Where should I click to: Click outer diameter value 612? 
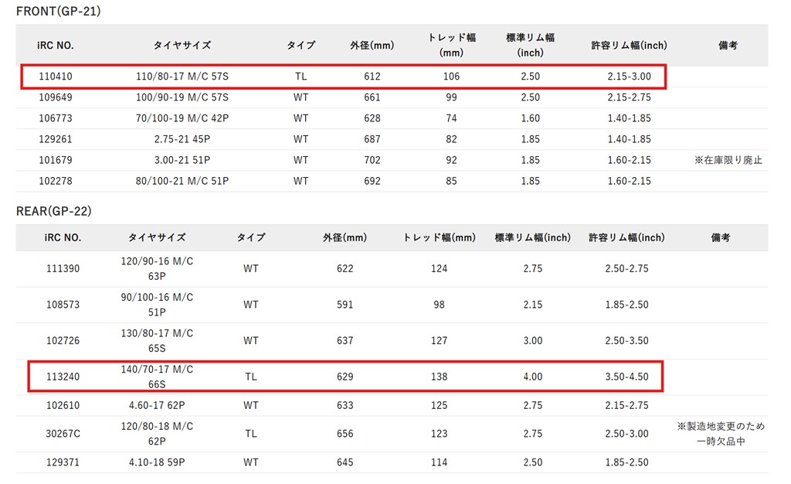372,77
